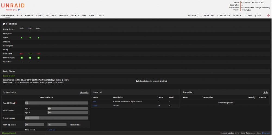Open the Tools tab
The height and width of the screenshot is (135, 272).
click(x=101, y=16)
